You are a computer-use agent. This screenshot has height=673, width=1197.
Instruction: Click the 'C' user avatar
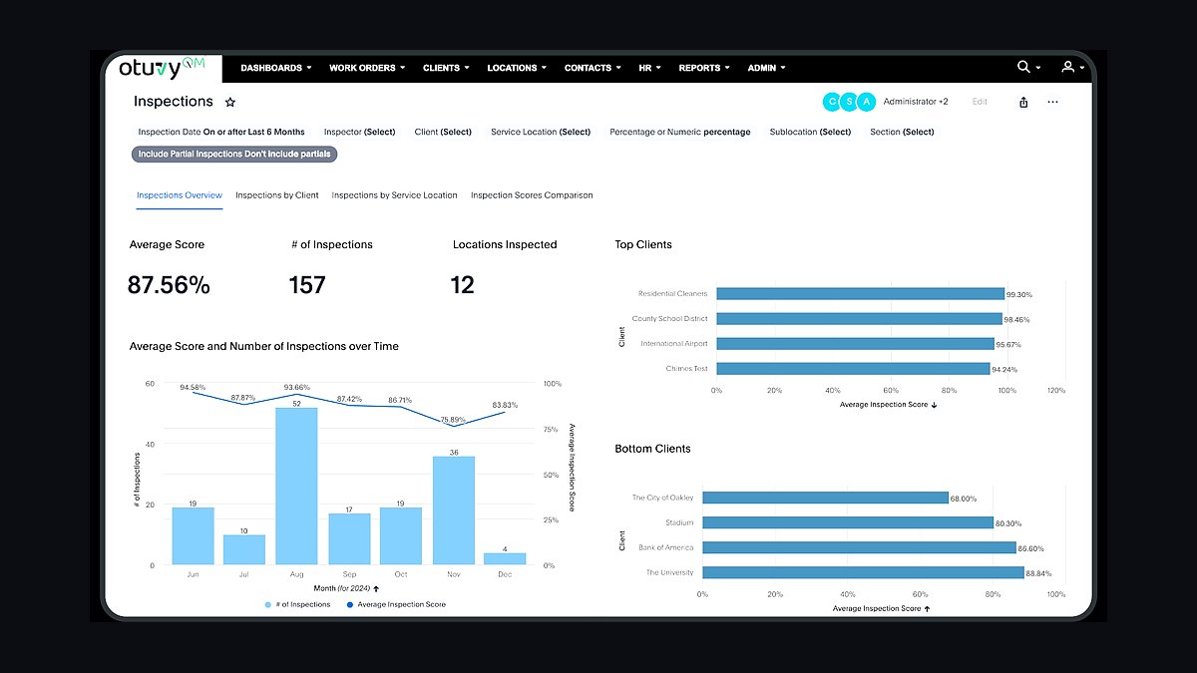tap(832, 102)
